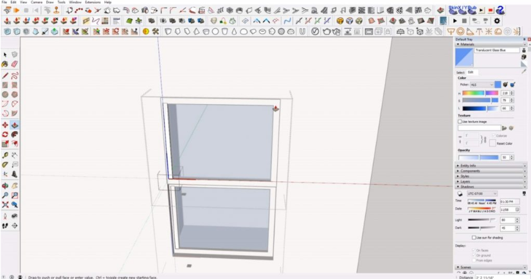Screen dimensions: 531x279
Task: Toggle On ground display checkbox
Action: (x=474, y=255)
